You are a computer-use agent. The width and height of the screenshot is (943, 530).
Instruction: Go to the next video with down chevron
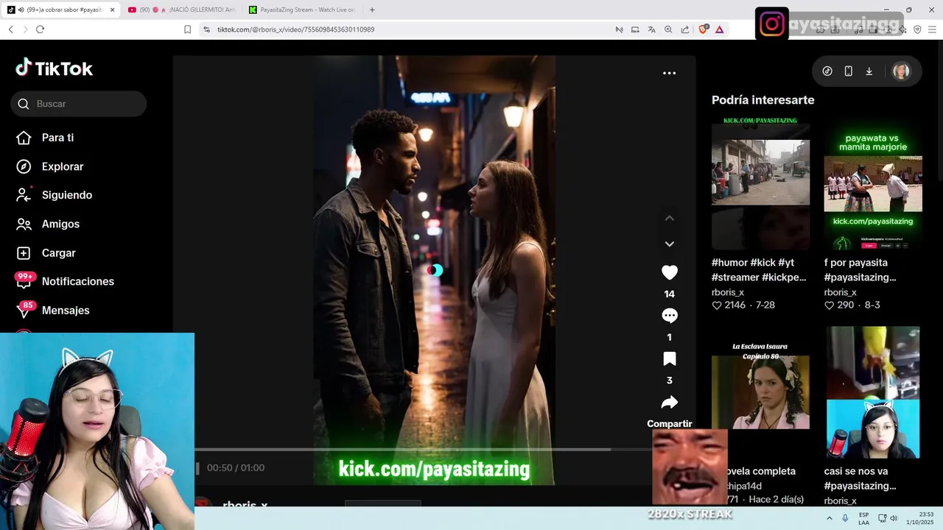pyautogui.click(x=669, y=244)
